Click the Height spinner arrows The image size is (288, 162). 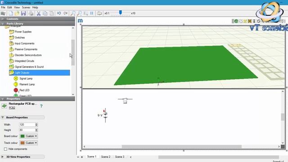(x=36, y=130)
